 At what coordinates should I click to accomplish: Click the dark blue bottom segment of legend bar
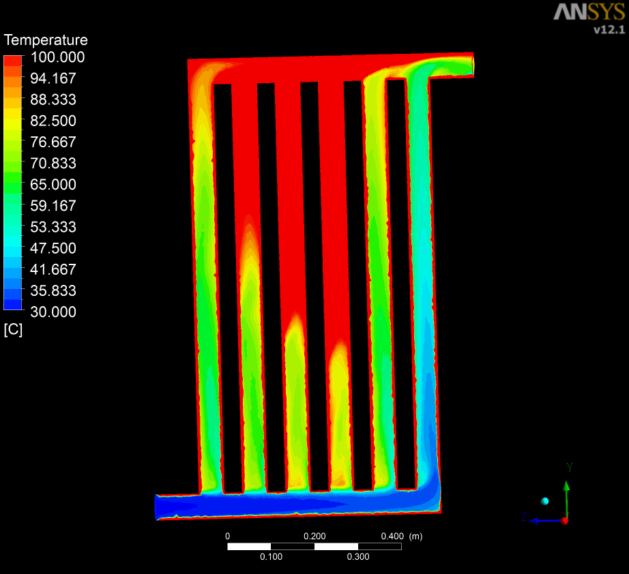[14, 305]
